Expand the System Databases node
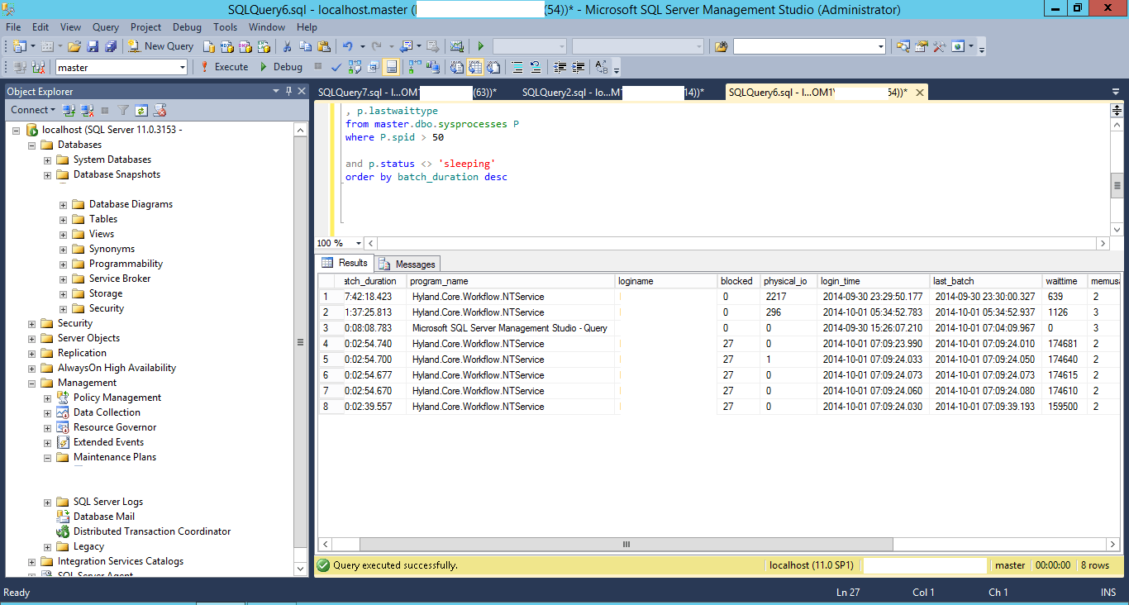 (x=48, y=160)
